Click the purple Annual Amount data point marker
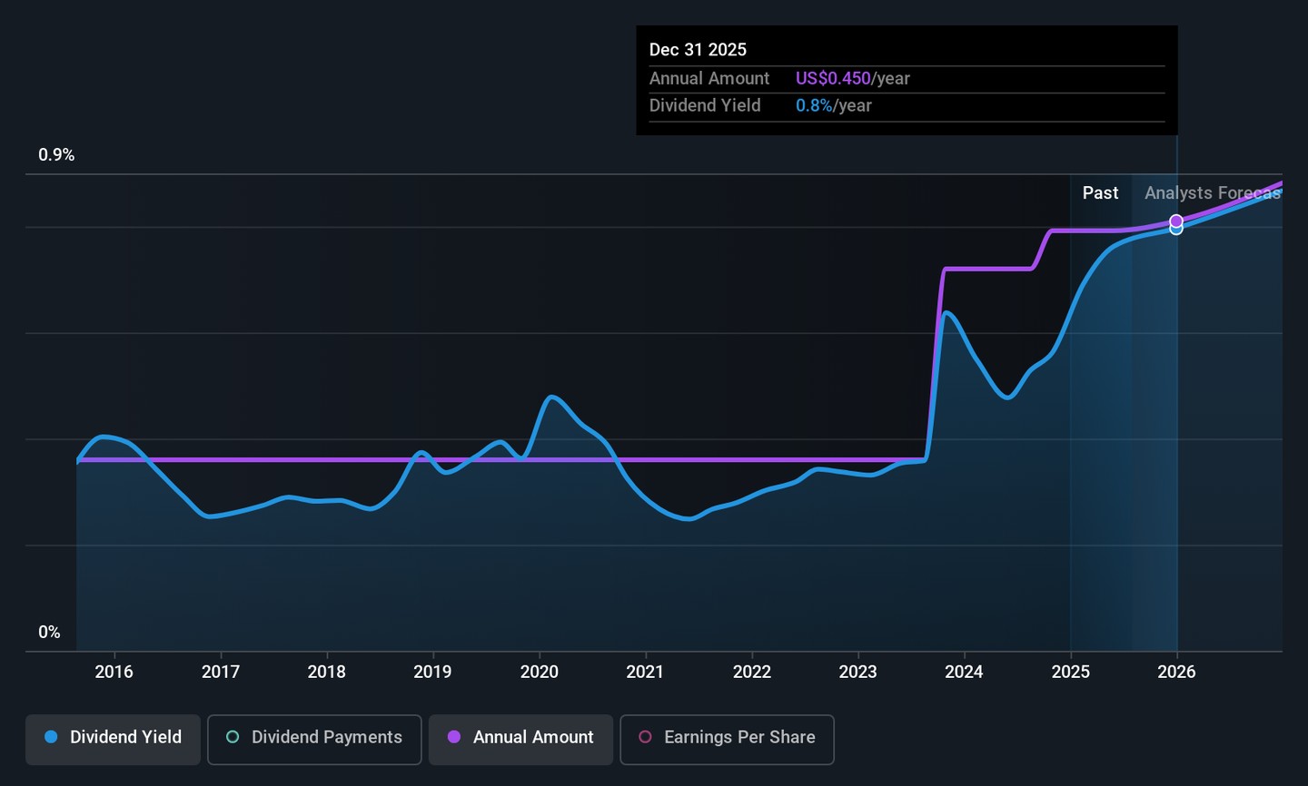 pyautogui.click(x=1176, y=221)
